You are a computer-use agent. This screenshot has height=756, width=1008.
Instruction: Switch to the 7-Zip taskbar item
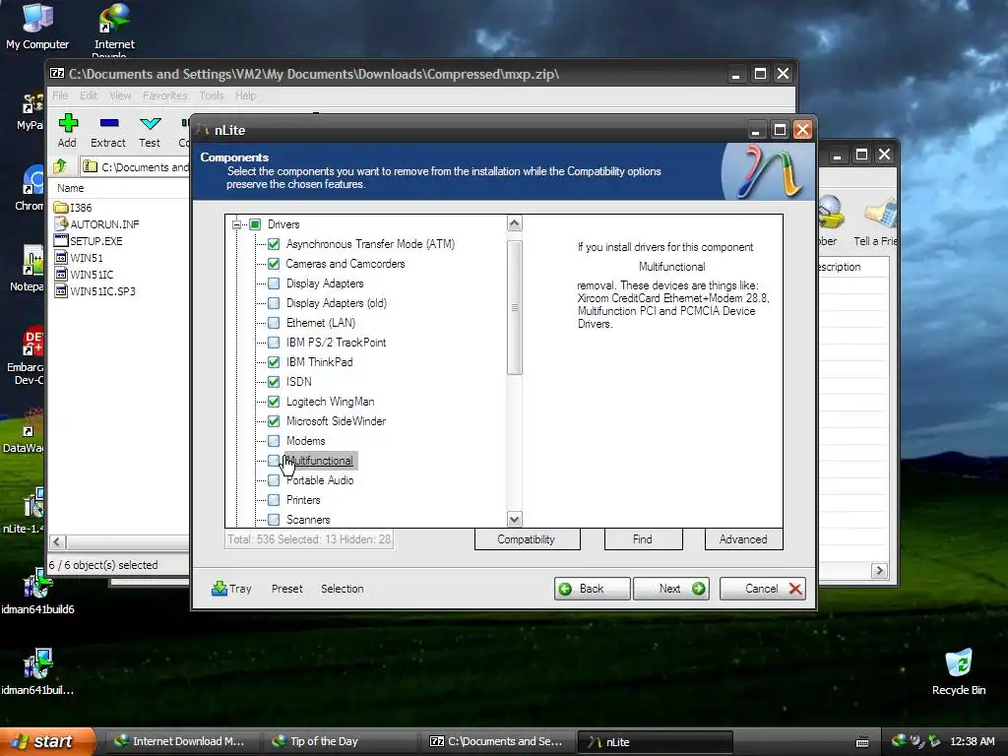497,741
